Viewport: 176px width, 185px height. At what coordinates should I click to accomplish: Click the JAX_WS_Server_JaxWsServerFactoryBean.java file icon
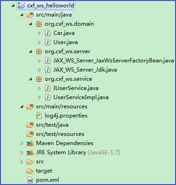point(47,61)
